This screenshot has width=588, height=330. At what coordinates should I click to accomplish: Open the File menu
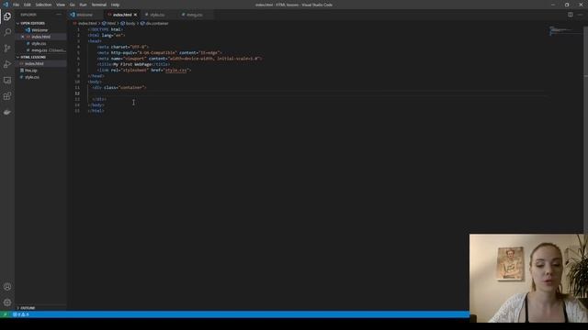(x=17, y=5)
